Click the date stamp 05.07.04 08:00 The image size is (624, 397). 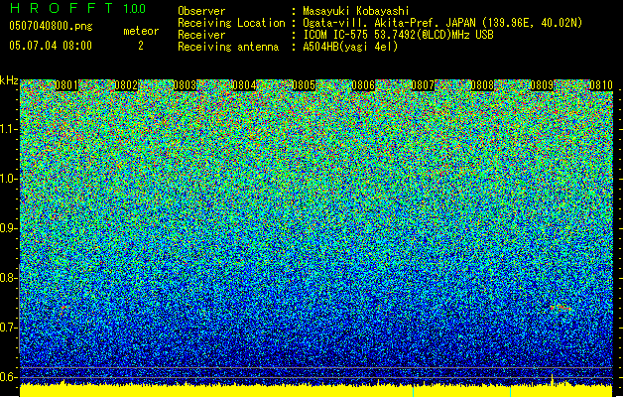pyautogui.click(x=51, y=46)
